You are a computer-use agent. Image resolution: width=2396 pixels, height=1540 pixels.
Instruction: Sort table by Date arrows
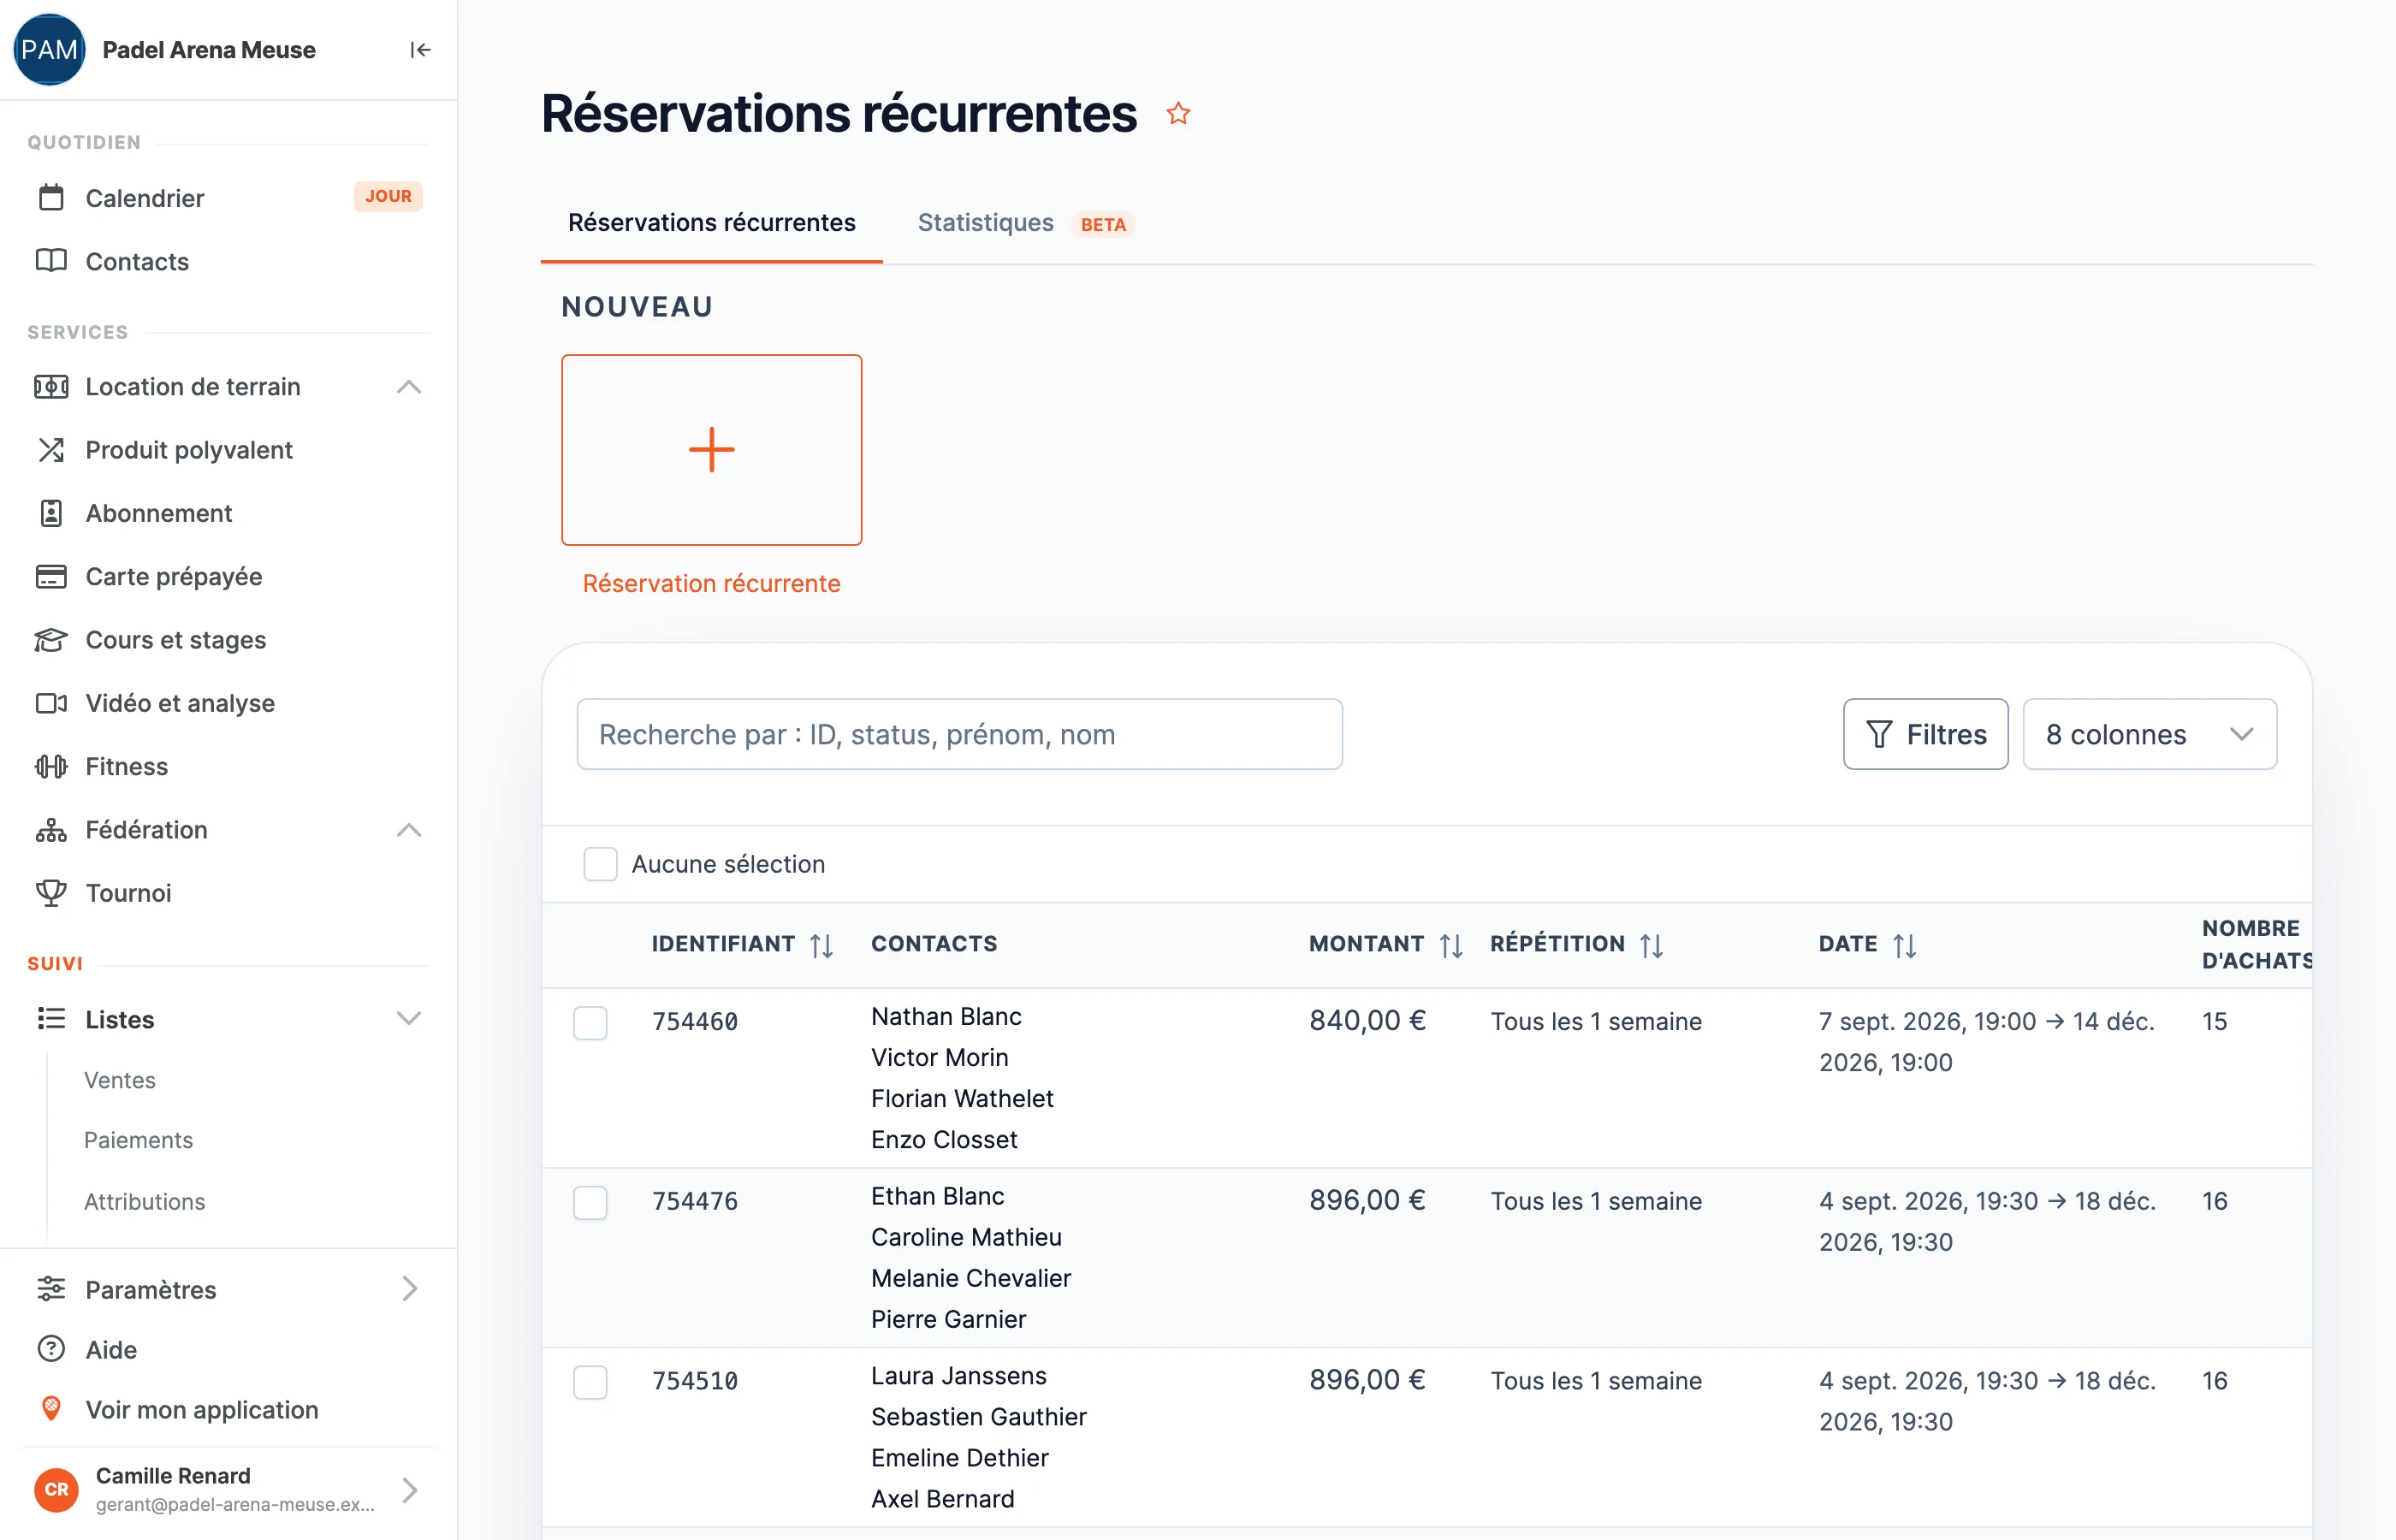point(1905,945)
